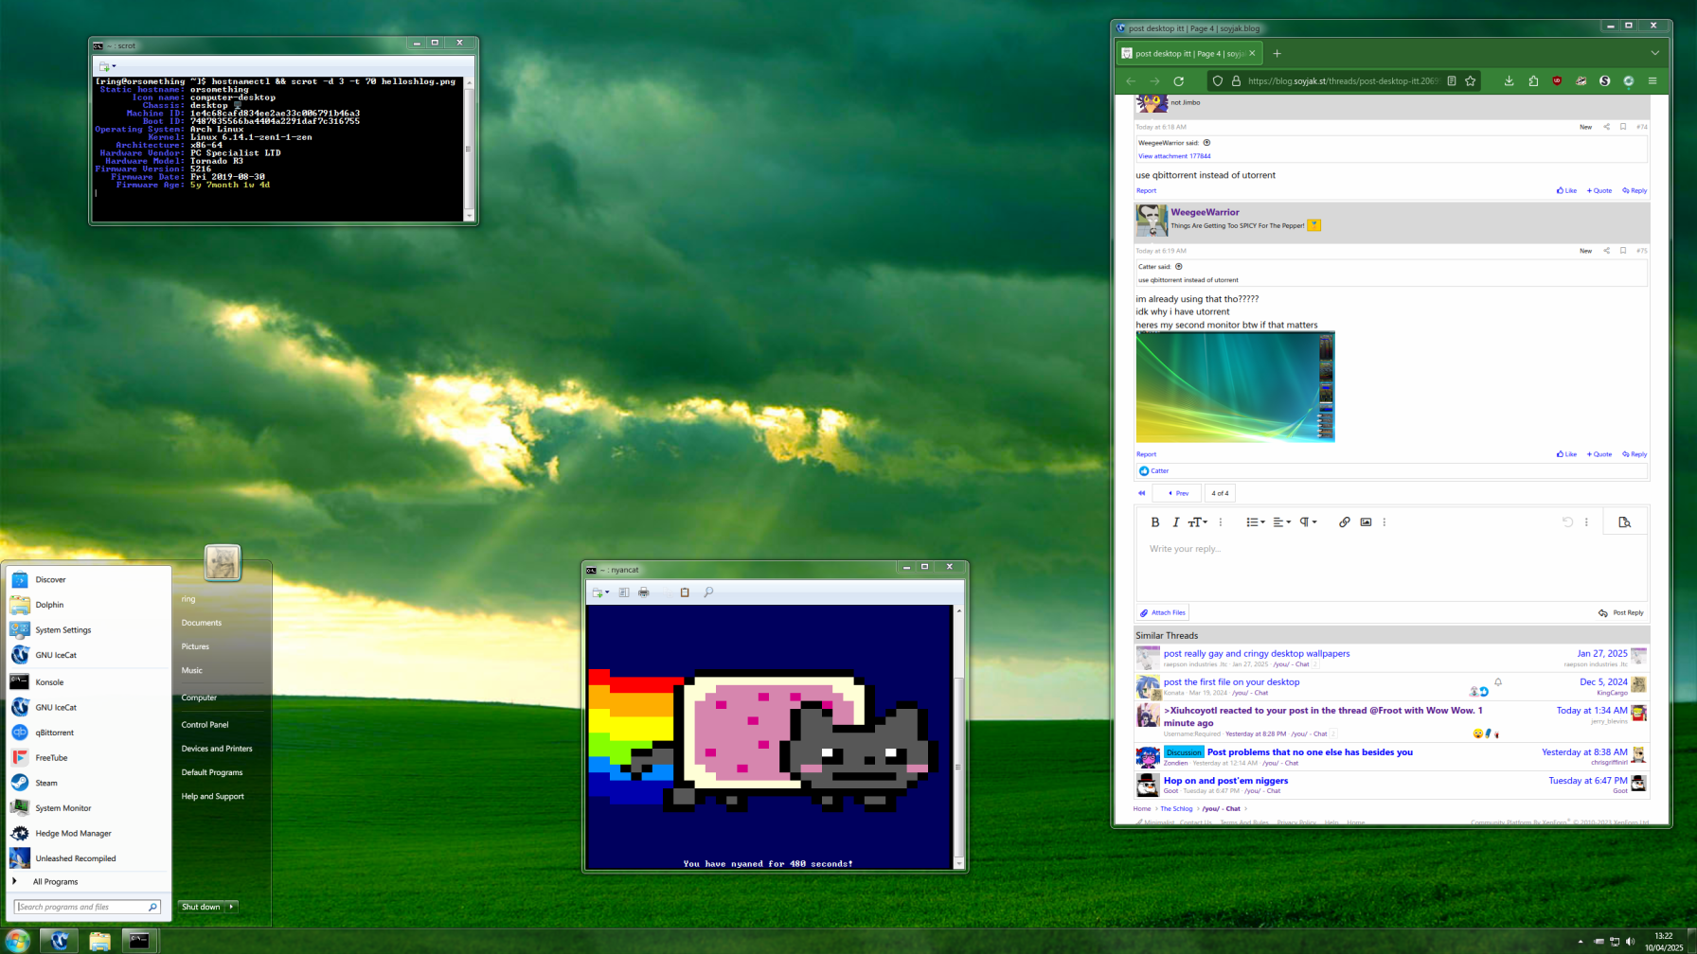Open Devices and Printers in start menu

[x=217, y=749]
